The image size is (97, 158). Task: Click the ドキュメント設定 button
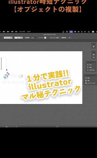point(54,38)
